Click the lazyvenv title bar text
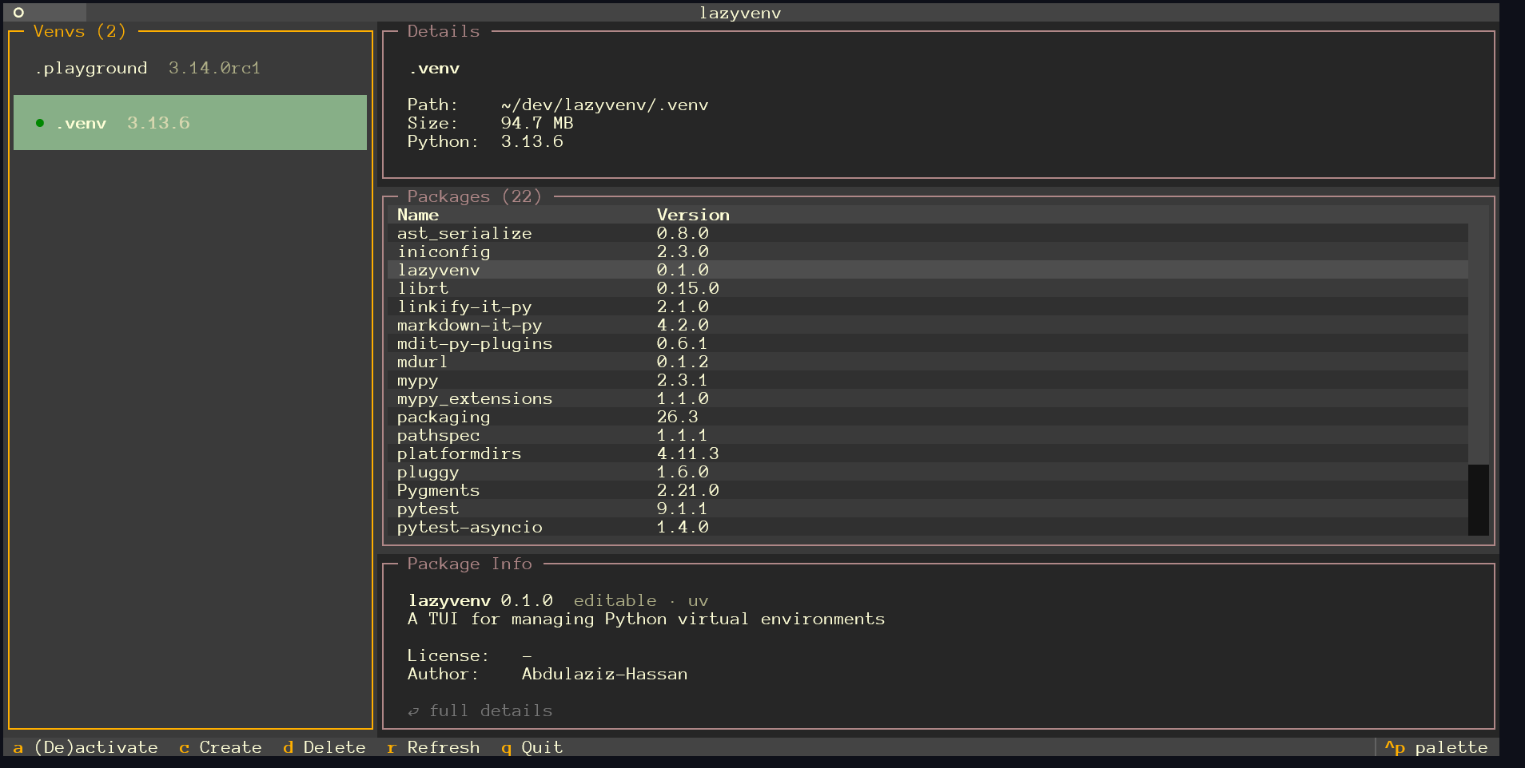Image resolution: width=1525 pixels, height=768 pixels. click(x=740, y=13)
